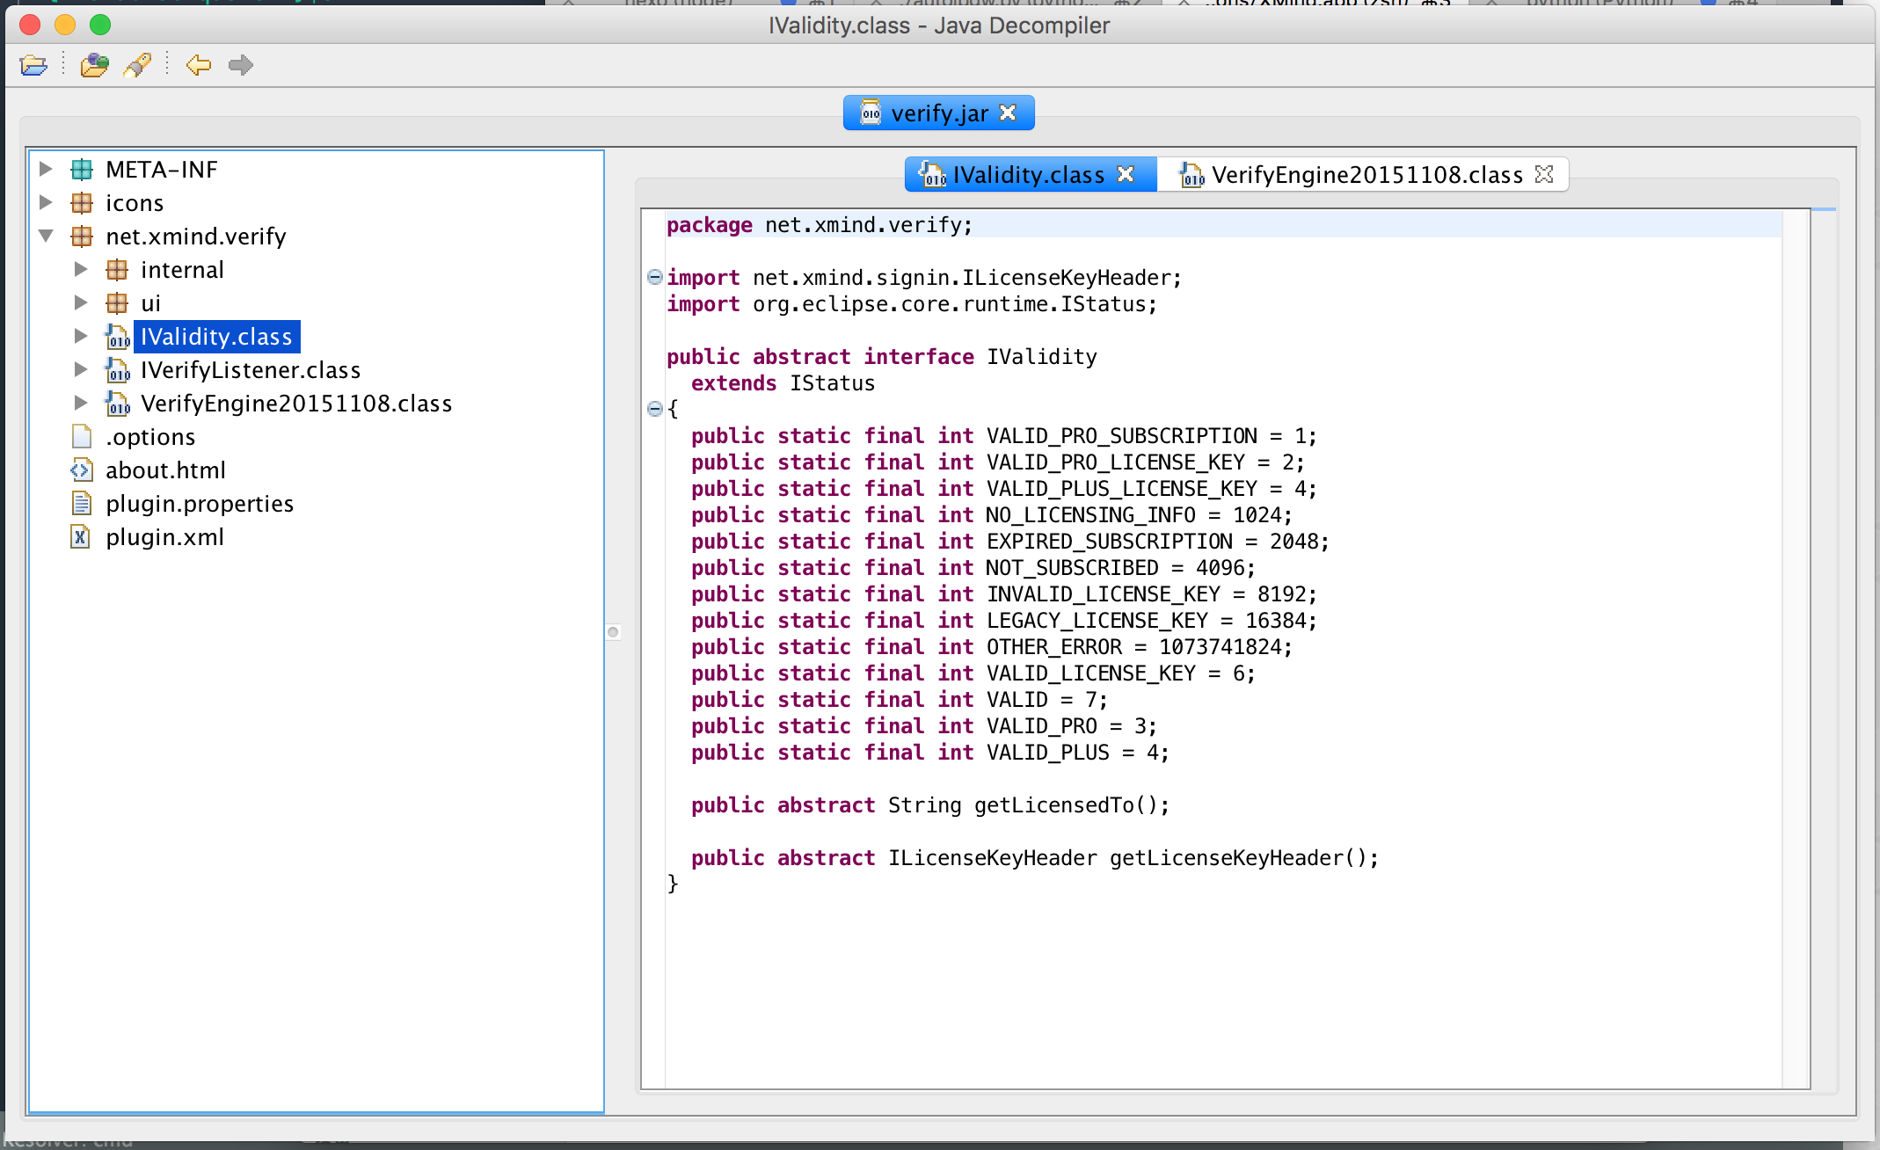Select .options in the file tree
This screenshot has width=1880, height=1150.
tap(150, 437)
